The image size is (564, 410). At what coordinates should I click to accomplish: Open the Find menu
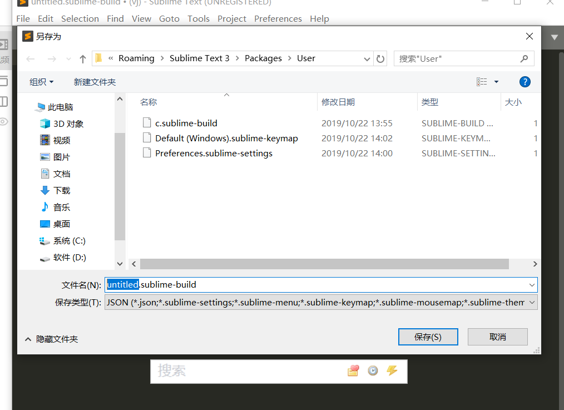(115, 19)
